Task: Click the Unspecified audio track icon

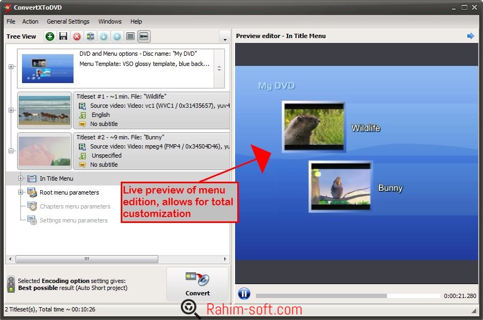Action: (82, 156)
